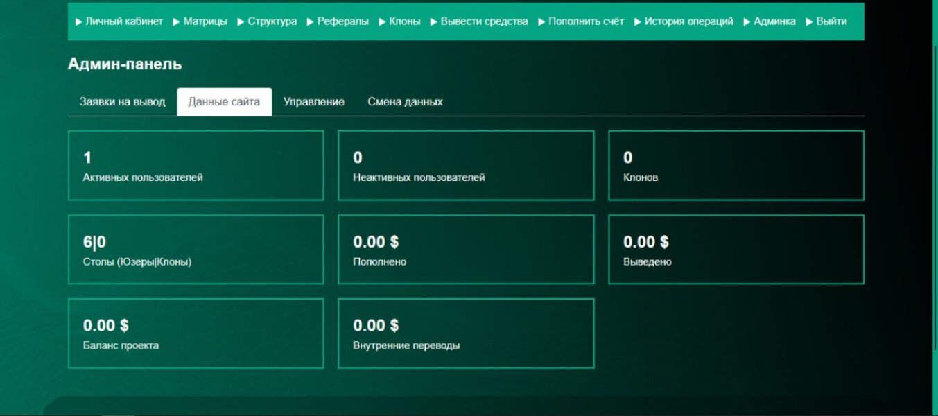Click the Админка navigation entry
938x416 pixels.
pyautogui.click(x=774, y=21)
